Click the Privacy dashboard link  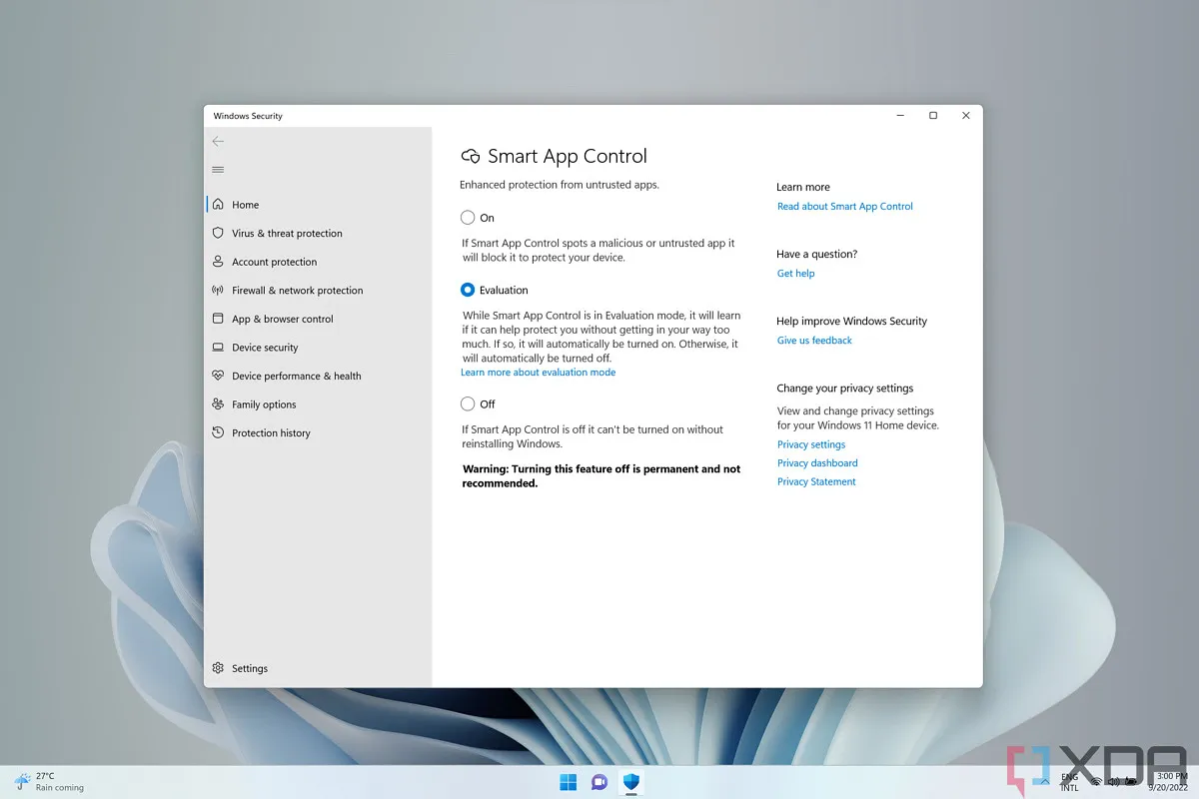tap(817, 462)
